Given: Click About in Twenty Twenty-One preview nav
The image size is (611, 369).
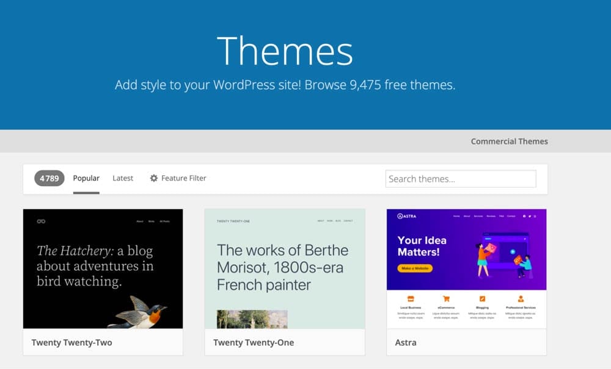Looking at the screenshot, I should (320, 221).
